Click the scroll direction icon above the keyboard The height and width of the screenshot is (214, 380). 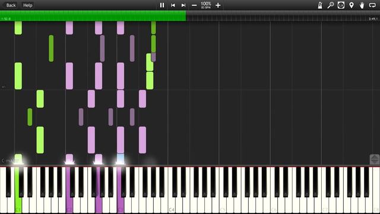375,159
